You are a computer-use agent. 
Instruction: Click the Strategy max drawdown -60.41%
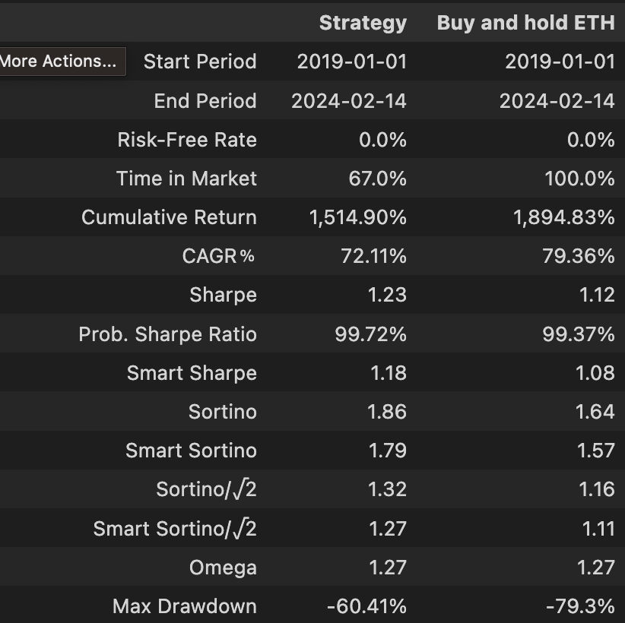tap(366, 606)
